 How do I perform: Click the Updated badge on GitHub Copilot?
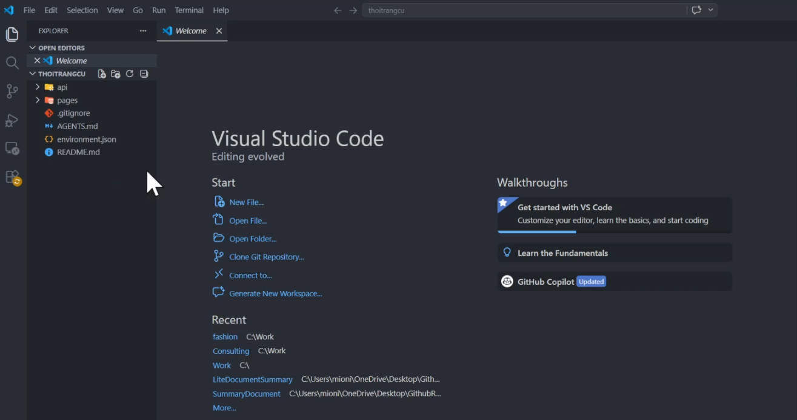591,281
